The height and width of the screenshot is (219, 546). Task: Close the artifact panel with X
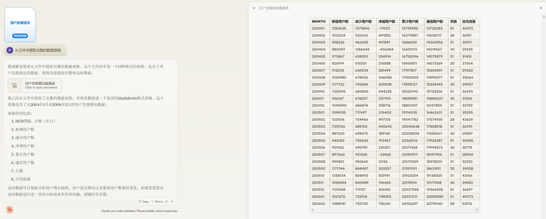(x=540, y=8)
